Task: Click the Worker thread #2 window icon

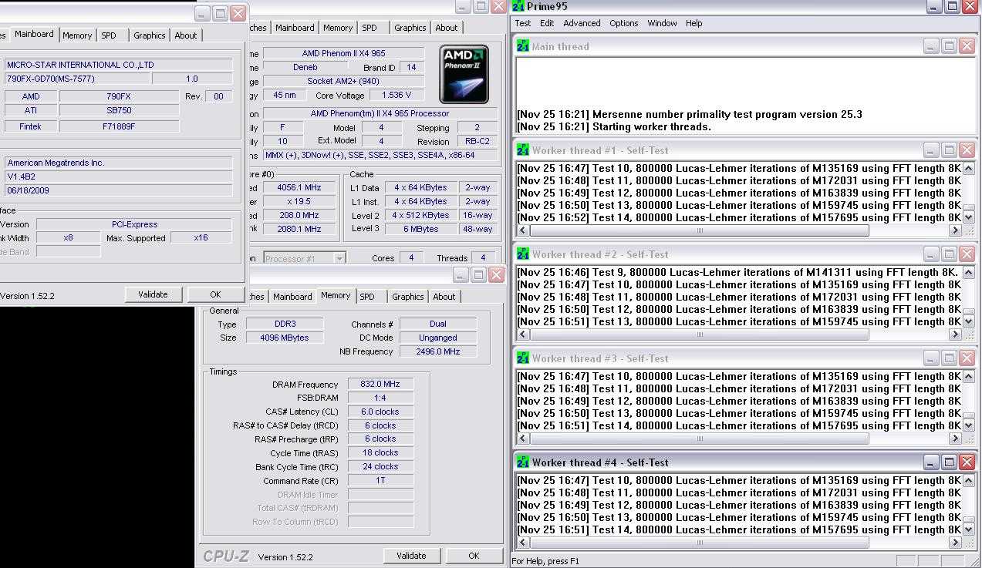Action: click(x=523, y=254)
